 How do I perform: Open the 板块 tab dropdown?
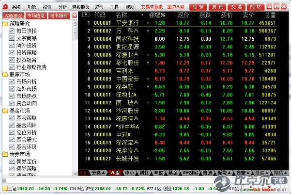click(x=224, y=173)
